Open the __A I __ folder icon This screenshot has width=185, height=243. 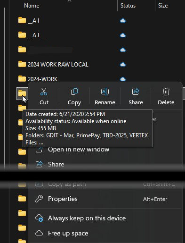pyautogui.click(x=22, y=35)
